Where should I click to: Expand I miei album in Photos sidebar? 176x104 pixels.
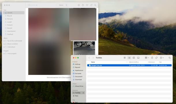(4, 47)
